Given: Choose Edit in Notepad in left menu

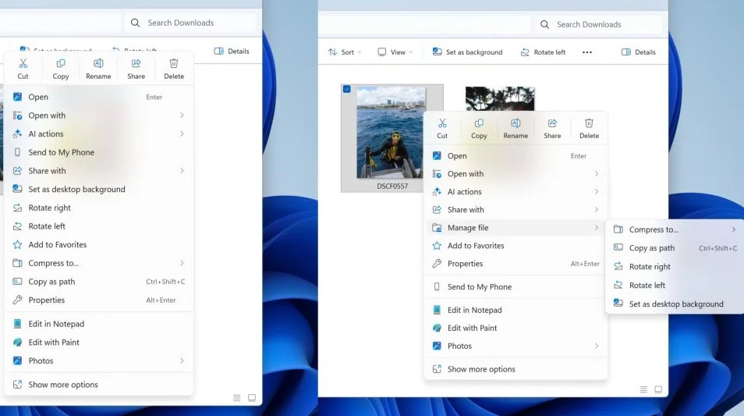Looking at the screenshot, I should coord(99,324).
